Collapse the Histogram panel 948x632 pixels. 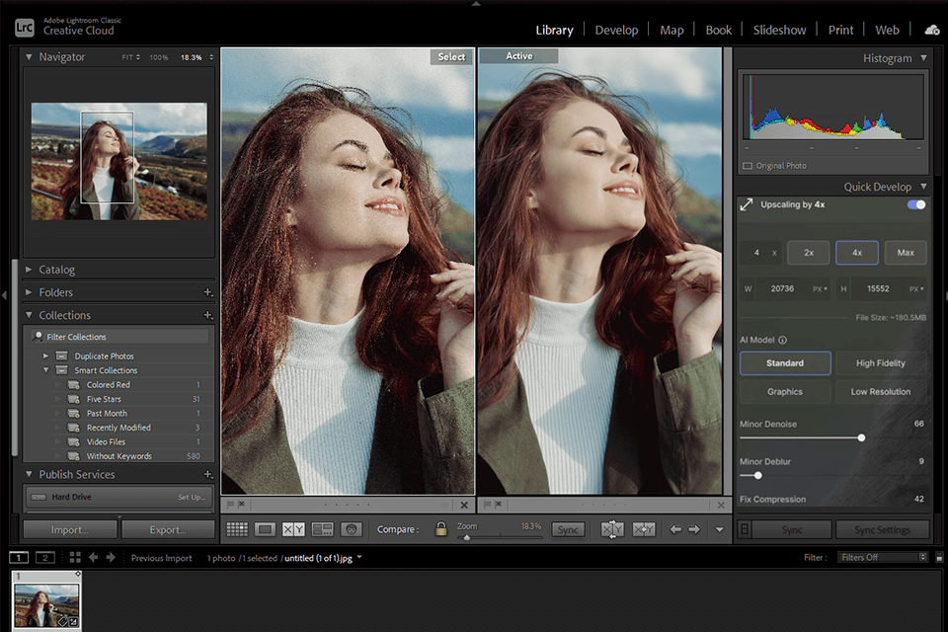pos(923,58)
